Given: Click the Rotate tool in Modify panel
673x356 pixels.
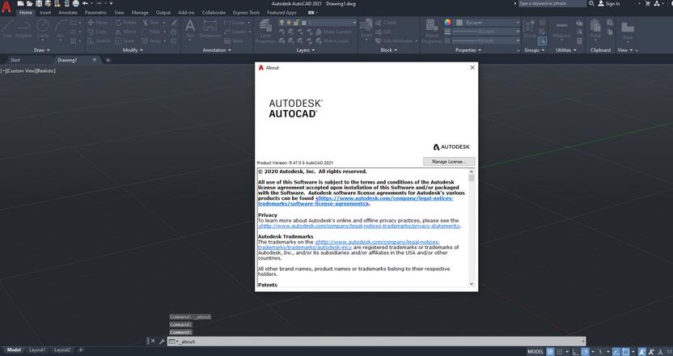Looking at the screenshot, I should (x=125, y=23).
